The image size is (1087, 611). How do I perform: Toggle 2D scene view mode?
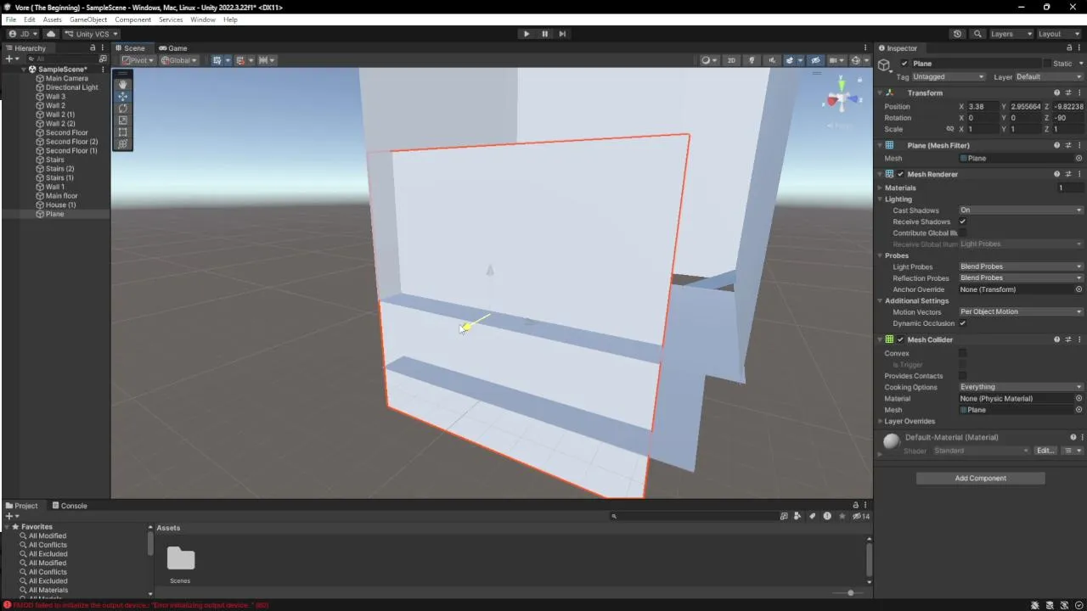click(731, 60)
